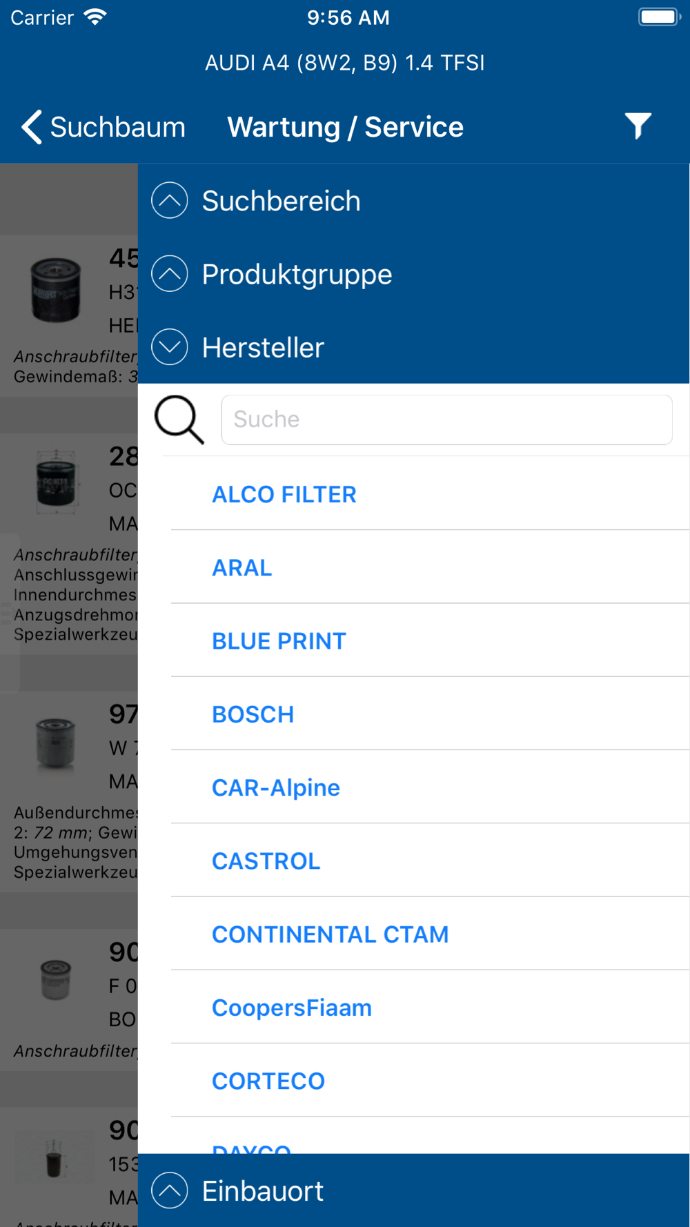Image resolution: width=690 pixels, height=1227 pixels.
Task: Expand the Einbauort section
Action: [x=414, y=1190]
